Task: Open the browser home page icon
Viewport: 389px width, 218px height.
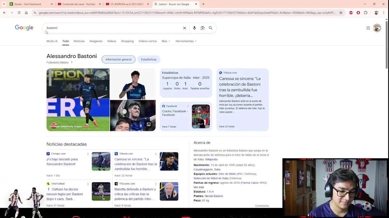Action: click(26, 13)
